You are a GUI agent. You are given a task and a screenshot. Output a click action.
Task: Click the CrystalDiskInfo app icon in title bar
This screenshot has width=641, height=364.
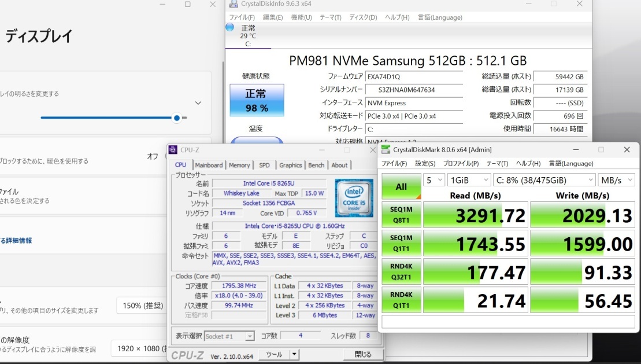(x=234, y=3)
